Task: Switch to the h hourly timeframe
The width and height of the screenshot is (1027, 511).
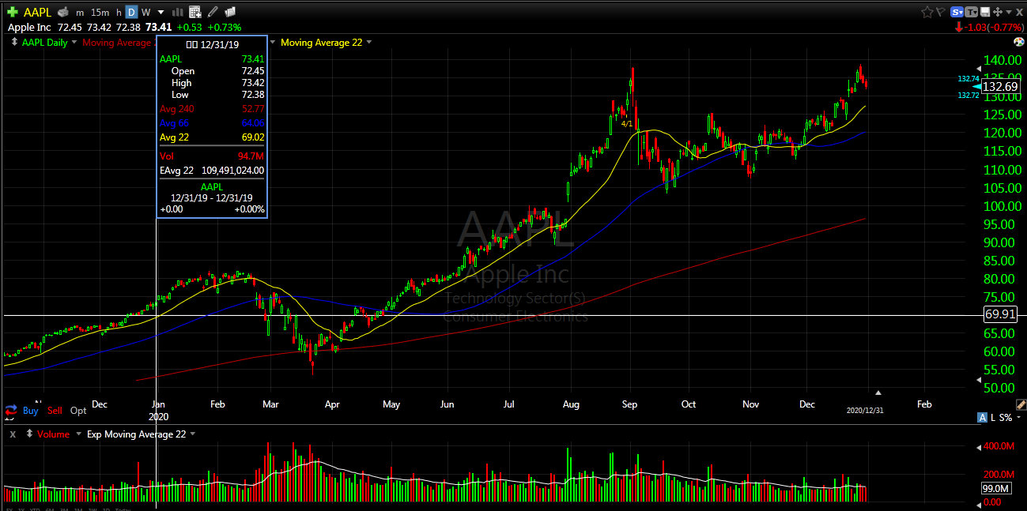Action: 119,12
